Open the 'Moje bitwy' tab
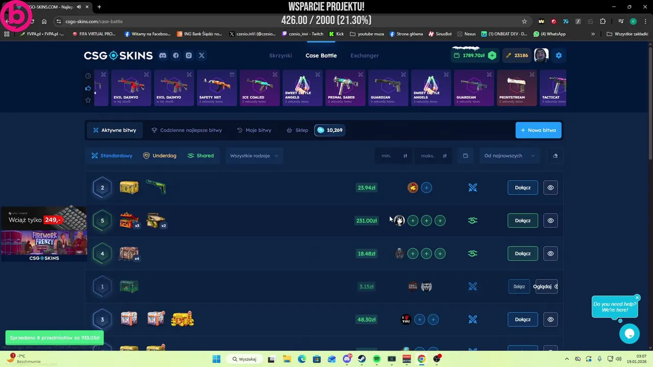Viewport: 653px width, 367px height. pos(254,130)
